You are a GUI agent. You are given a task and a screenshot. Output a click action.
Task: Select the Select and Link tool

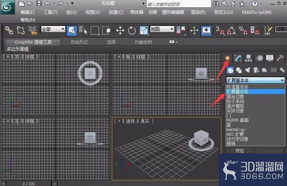click(9, 30)
